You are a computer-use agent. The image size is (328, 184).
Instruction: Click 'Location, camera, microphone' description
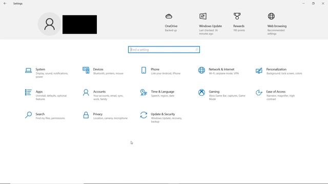[x=110, y=118]
